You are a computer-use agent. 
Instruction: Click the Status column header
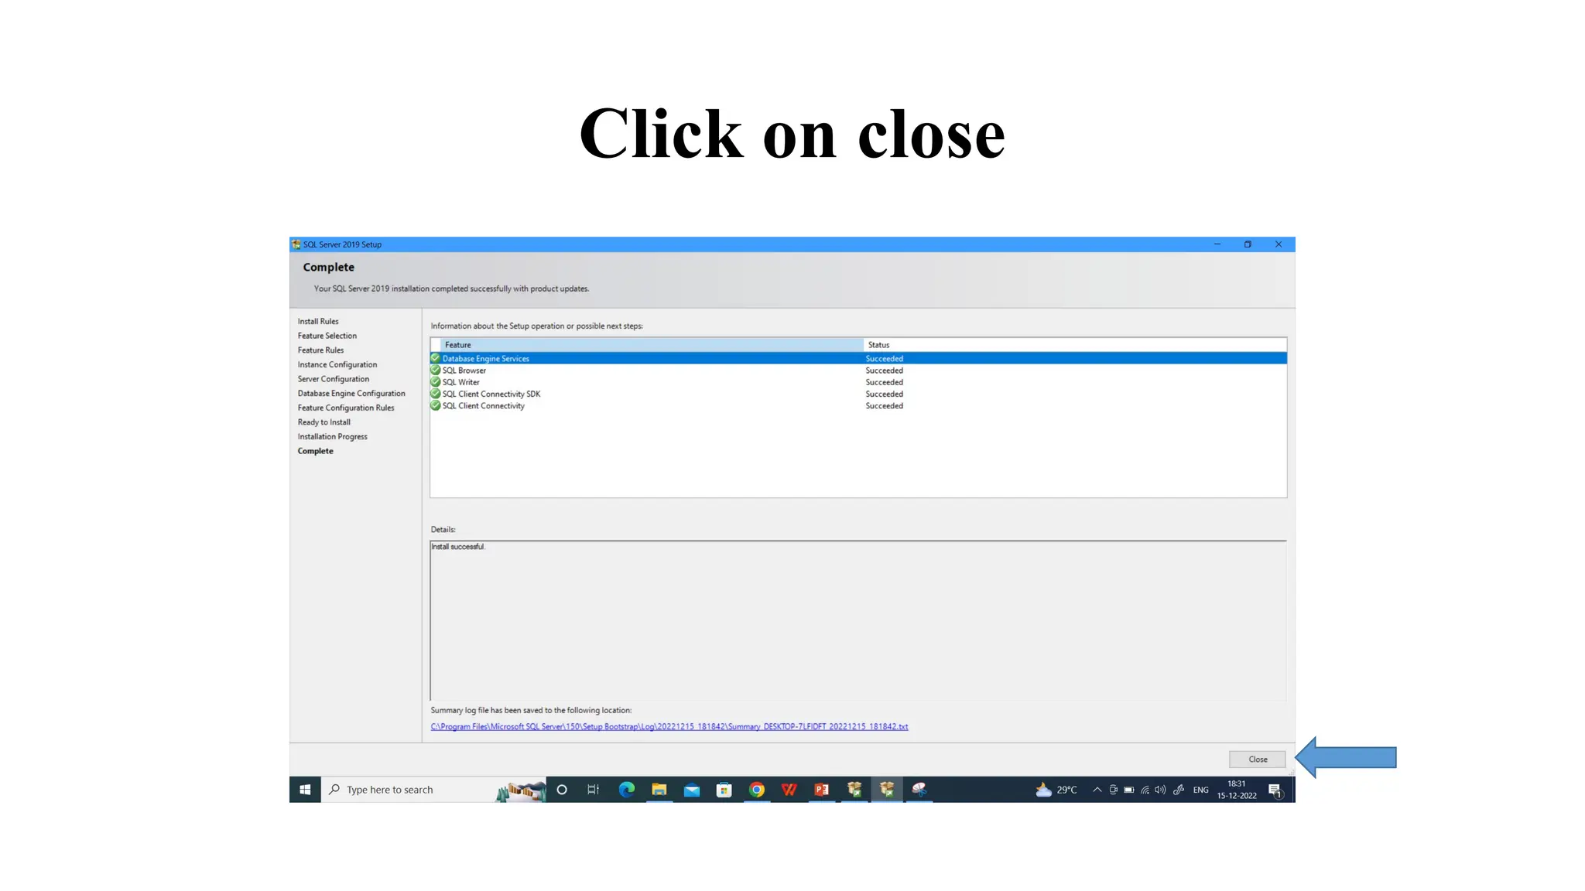point(1075,345)
